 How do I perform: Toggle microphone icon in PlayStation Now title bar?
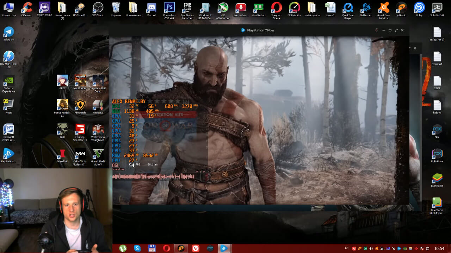[377, 30]
